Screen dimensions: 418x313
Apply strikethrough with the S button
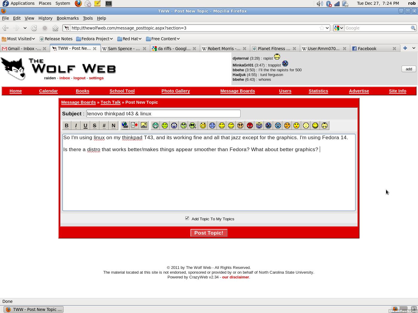(95, 125)
